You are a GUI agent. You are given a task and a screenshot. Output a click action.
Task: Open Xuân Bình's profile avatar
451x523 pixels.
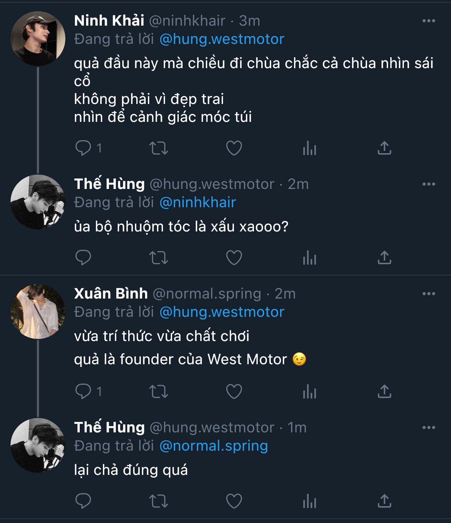pos(38,312)
